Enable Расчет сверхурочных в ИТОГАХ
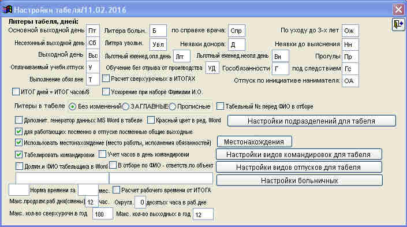This screenshot has width=407, height=227. tap(106, 79)
